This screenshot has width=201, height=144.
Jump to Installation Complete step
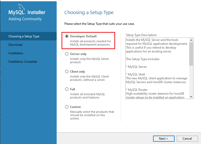pos(23,62)
